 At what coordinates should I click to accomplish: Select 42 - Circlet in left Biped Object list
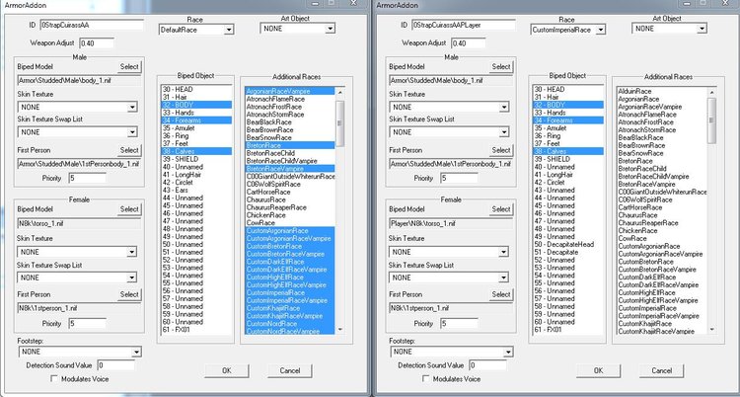(x=196, y=182)
